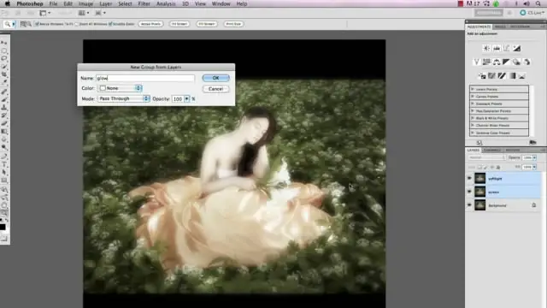Viewport: 547px width, 308px height.
Task: Switch to the Channels panel tab
Action: coord(492,151)
